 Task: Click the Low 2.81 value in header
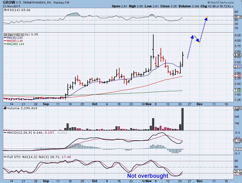click(x=152, y=6)
